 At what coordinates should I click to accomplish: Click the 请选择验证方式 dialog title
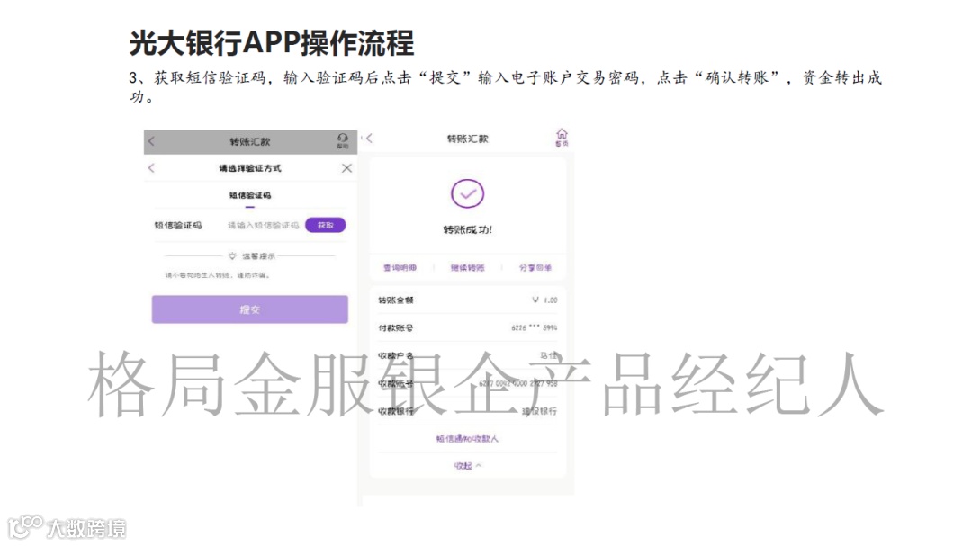tap(250, 168)
